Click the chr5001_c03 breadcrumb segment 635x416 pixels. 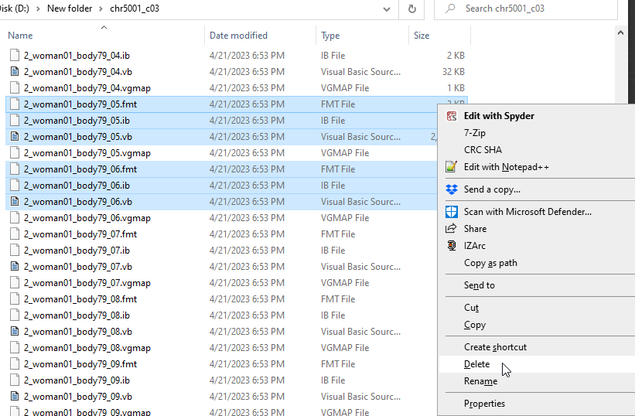(x=135, y=9)
